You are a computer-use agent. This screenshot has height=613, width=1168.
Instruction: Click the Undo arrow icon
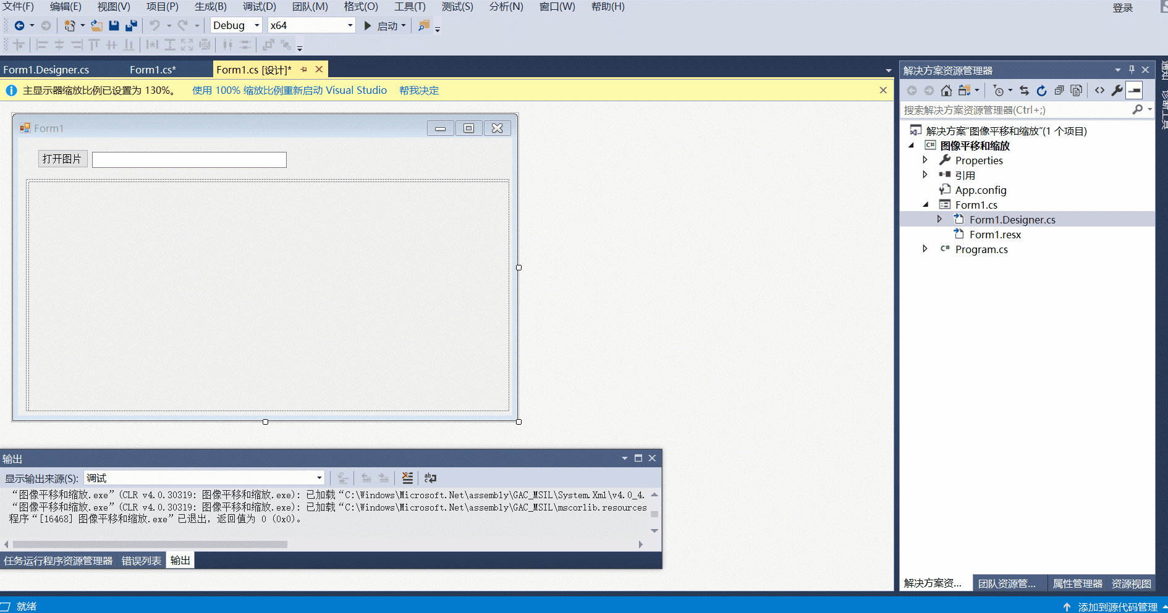tap(154, 25)
